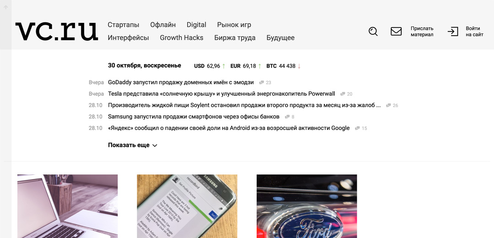Open the search magnifier icon

373,32
